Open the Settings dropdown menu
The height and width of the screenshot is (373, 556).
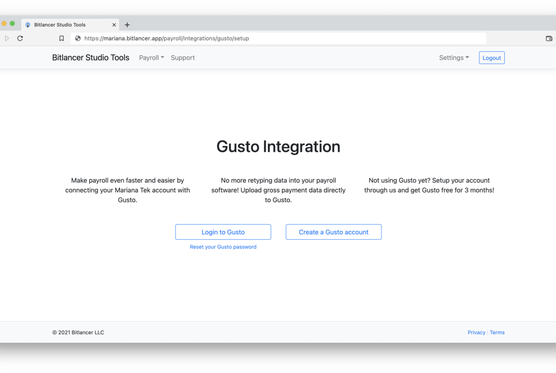454,58
